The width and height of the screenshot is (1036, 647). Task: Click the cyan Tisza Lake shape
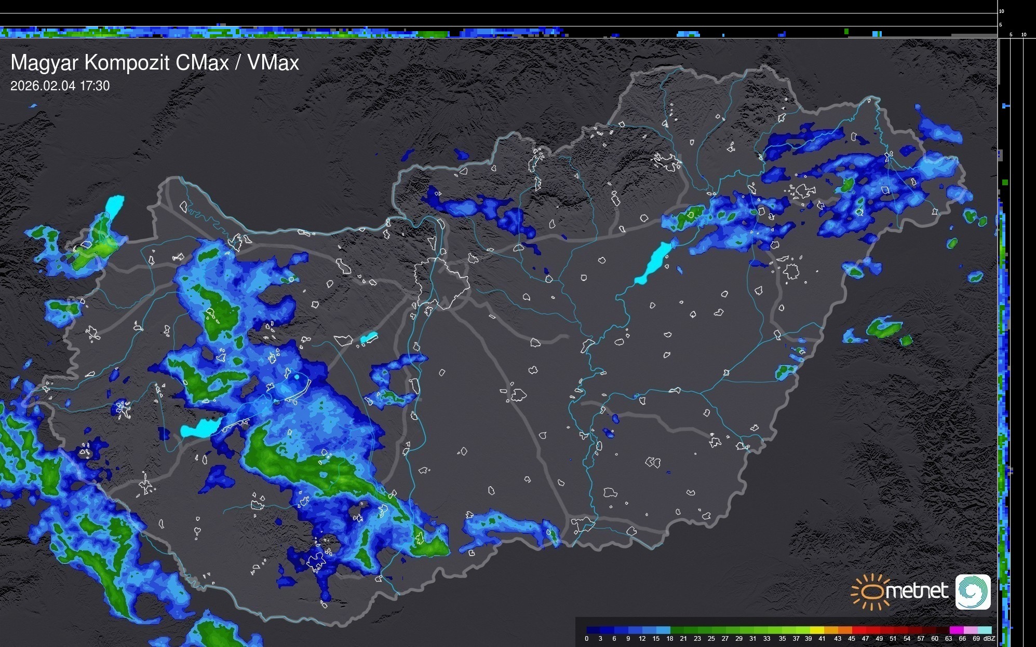coord(654,263)
